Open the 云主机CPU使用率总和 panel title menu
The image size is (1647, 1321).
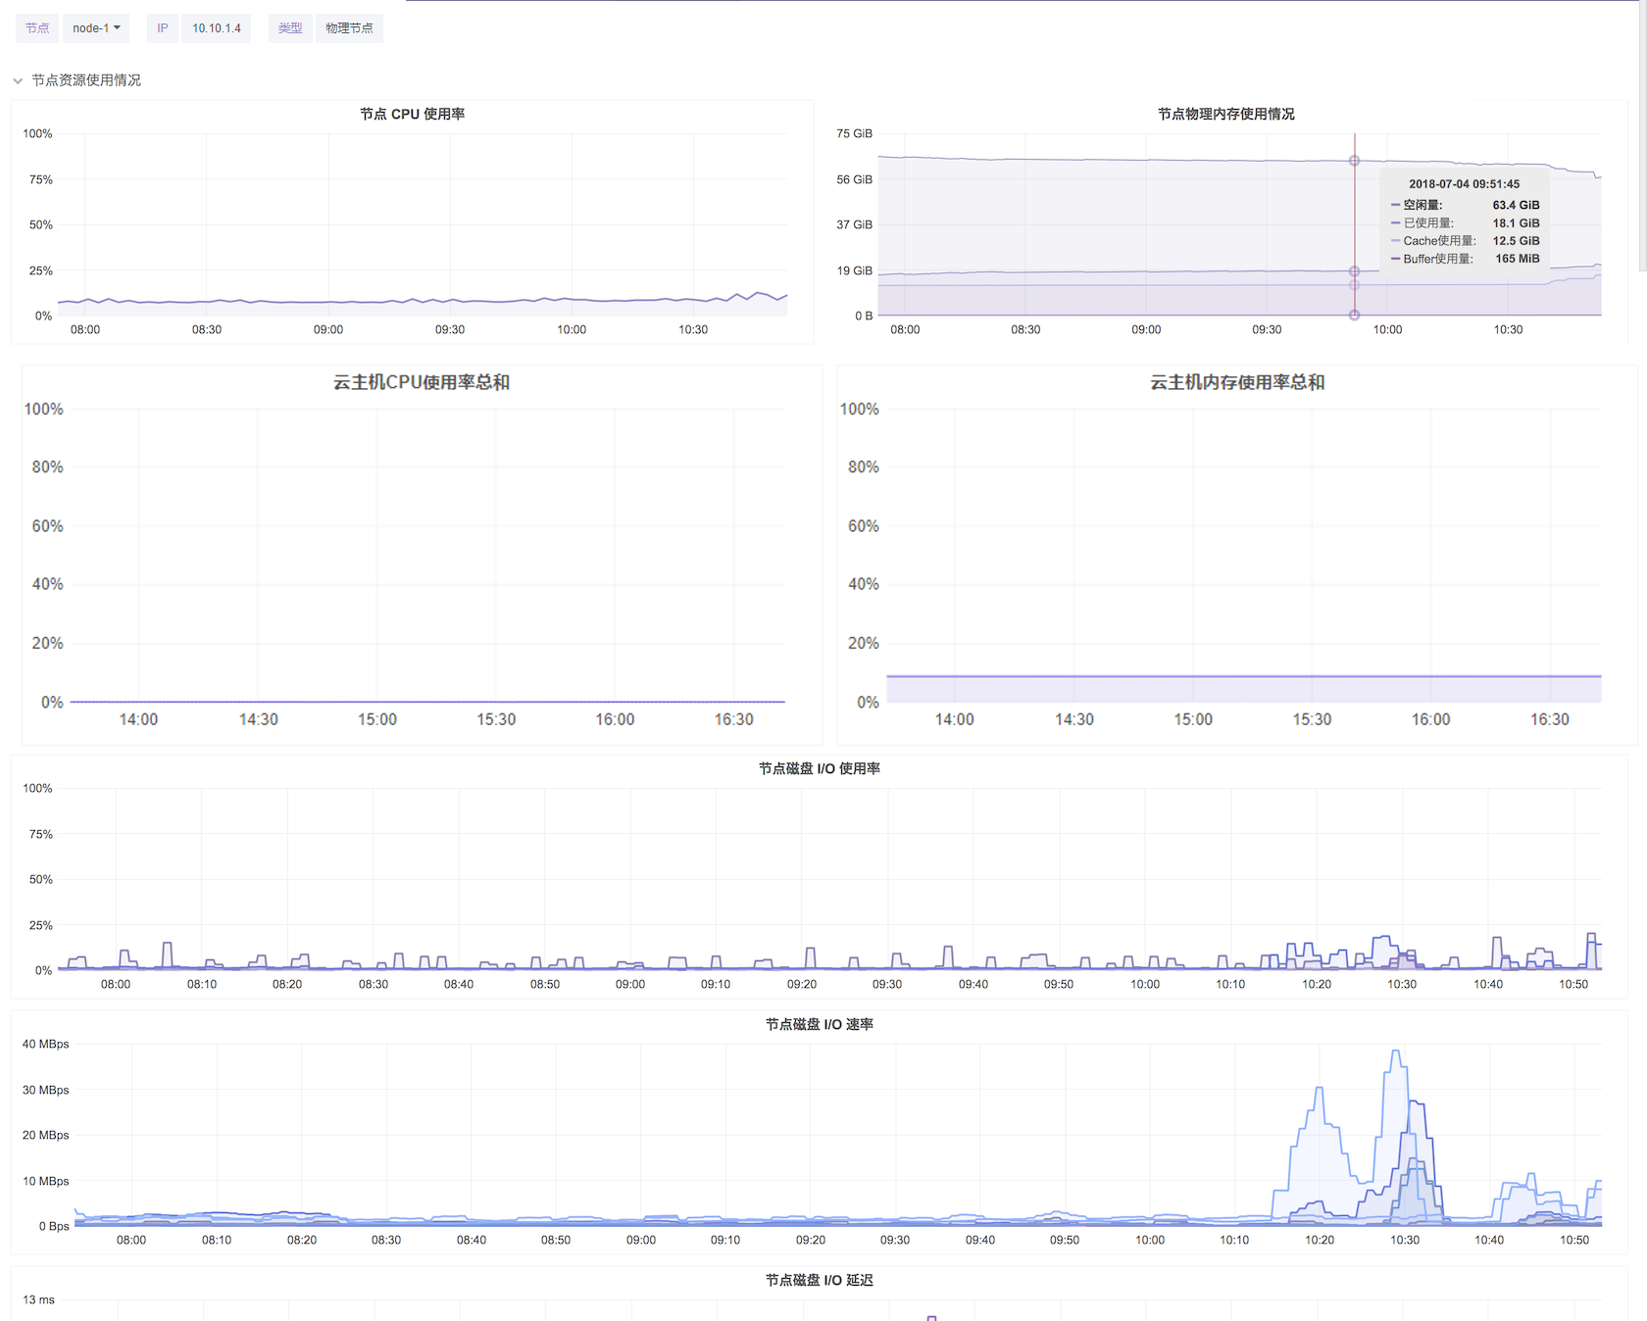click(x=421, y=382)
